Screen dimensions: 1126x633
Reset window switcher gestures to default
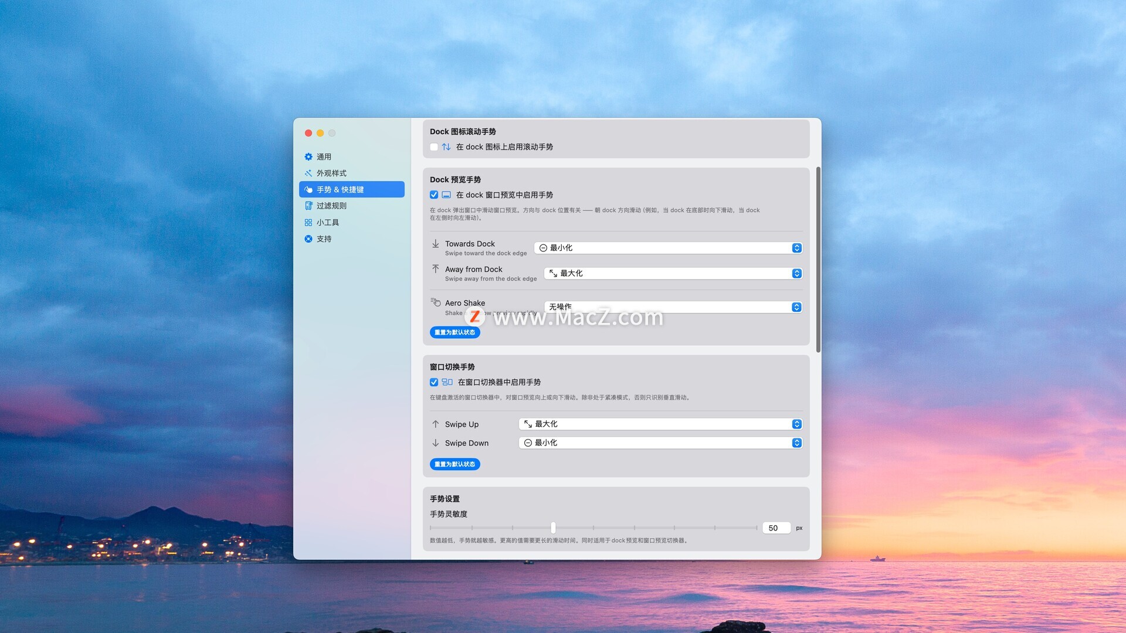(455, 464)
